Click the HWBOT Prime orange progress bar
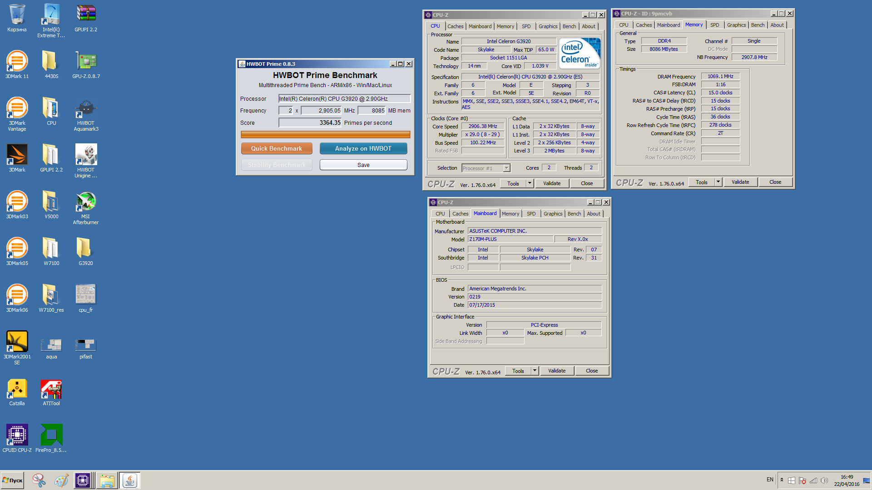 325,134
